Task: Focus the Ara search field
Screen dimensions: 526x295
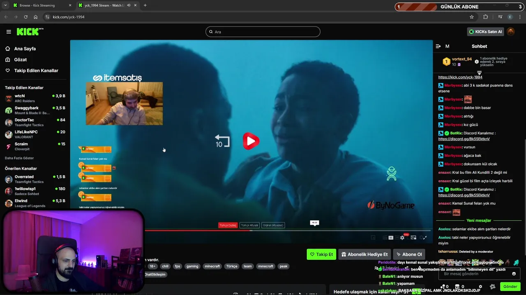Action: pyautogui.click(x=263, y=32)
